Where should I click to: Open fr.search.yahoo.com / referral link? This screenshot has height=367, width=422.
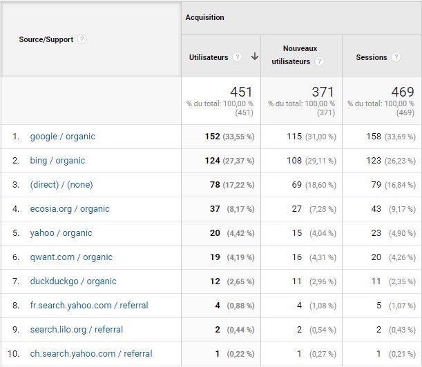pos(89,306)
